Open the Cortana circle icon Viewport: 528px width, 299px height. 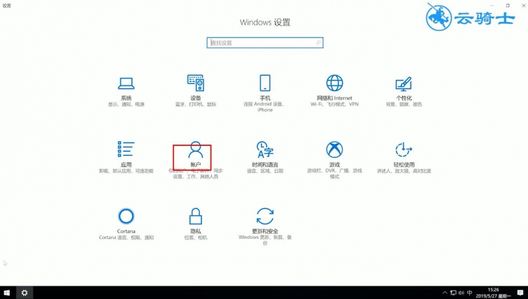(126, 216)
